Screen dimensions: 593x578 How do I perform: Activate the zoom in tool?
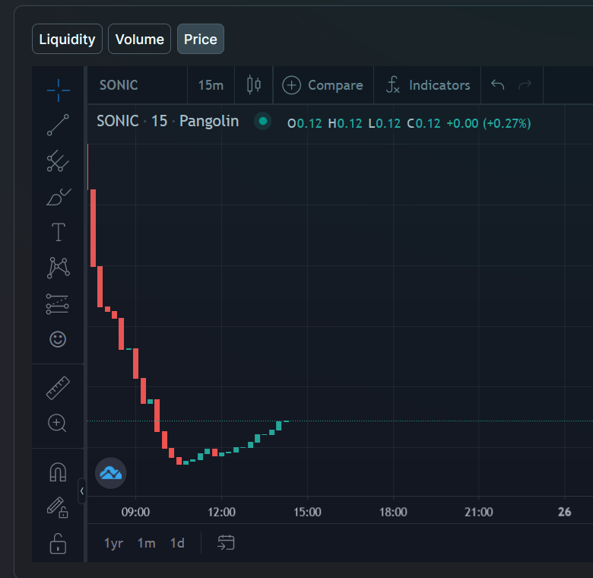tap(57, 423)
